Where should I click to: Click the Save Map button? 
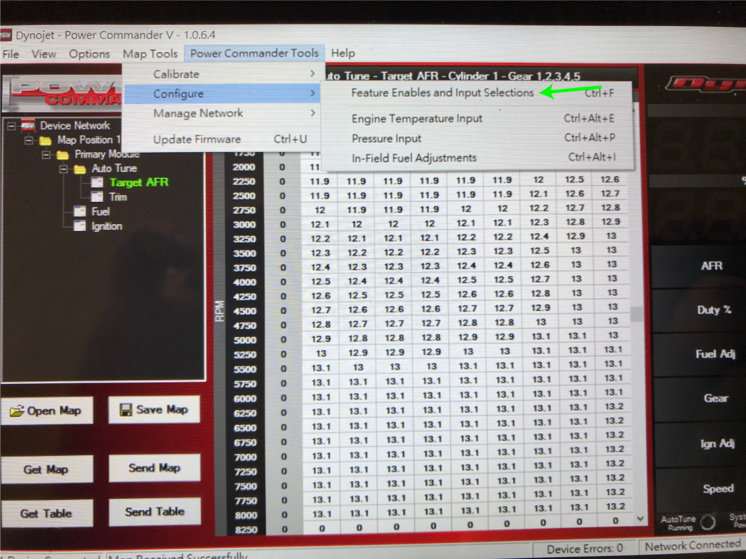(154, 409)
